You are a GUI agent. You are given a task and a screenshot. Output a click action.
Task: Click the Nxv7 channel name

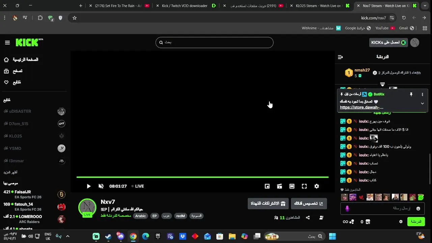pos(108,202)
